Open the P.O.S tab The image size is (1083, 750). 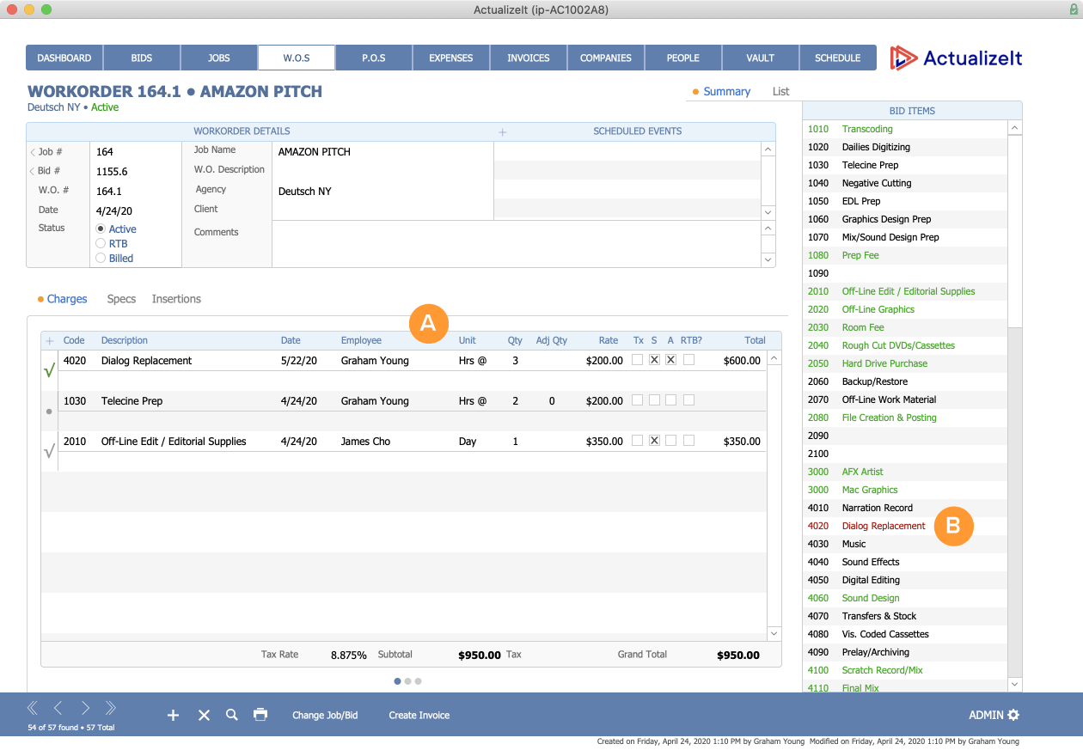[374, 58]
